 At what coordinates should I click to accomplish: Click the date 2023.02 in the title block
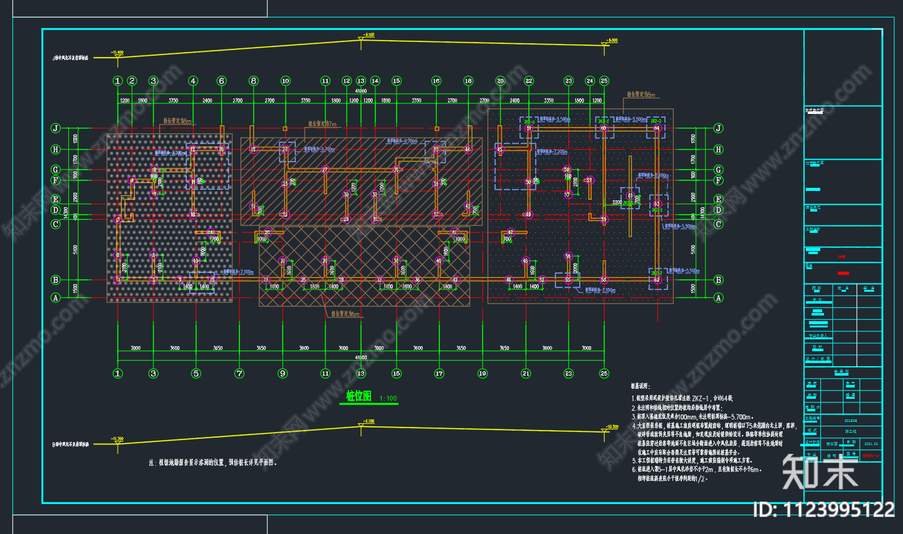click(x=871, y=444)
